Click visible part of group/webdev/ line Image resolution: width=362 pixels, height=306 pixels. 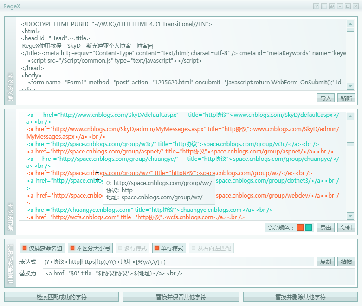(277, 195)
